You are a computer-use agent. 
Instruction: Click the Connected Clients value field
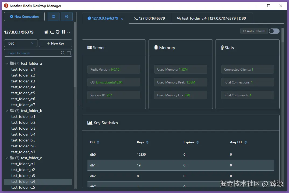click(247, 69)
